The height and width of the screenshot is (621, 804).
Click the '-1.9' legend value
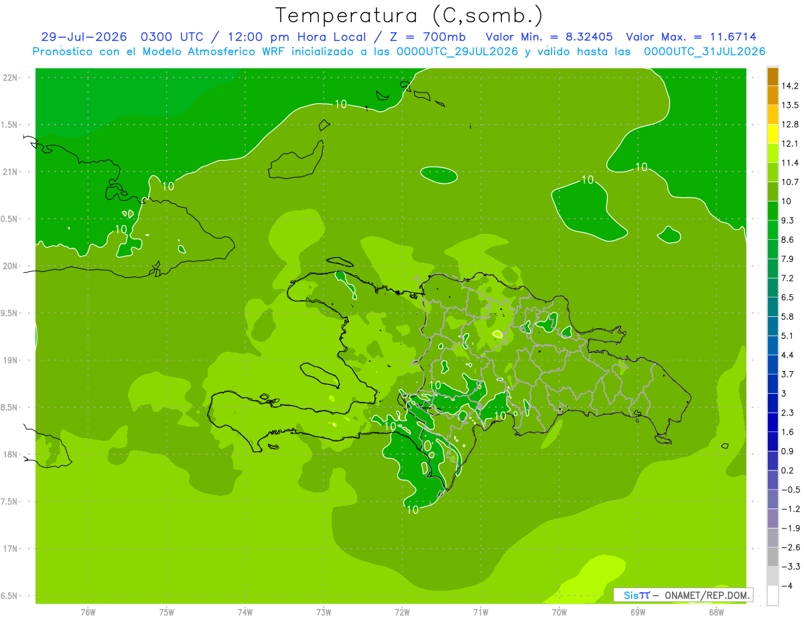pos(790,529)
